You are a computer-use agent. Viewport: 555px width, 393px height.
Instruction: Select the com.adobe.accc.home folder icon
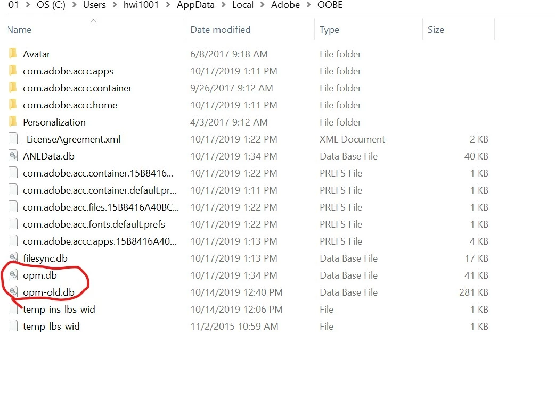click(13, 105)
